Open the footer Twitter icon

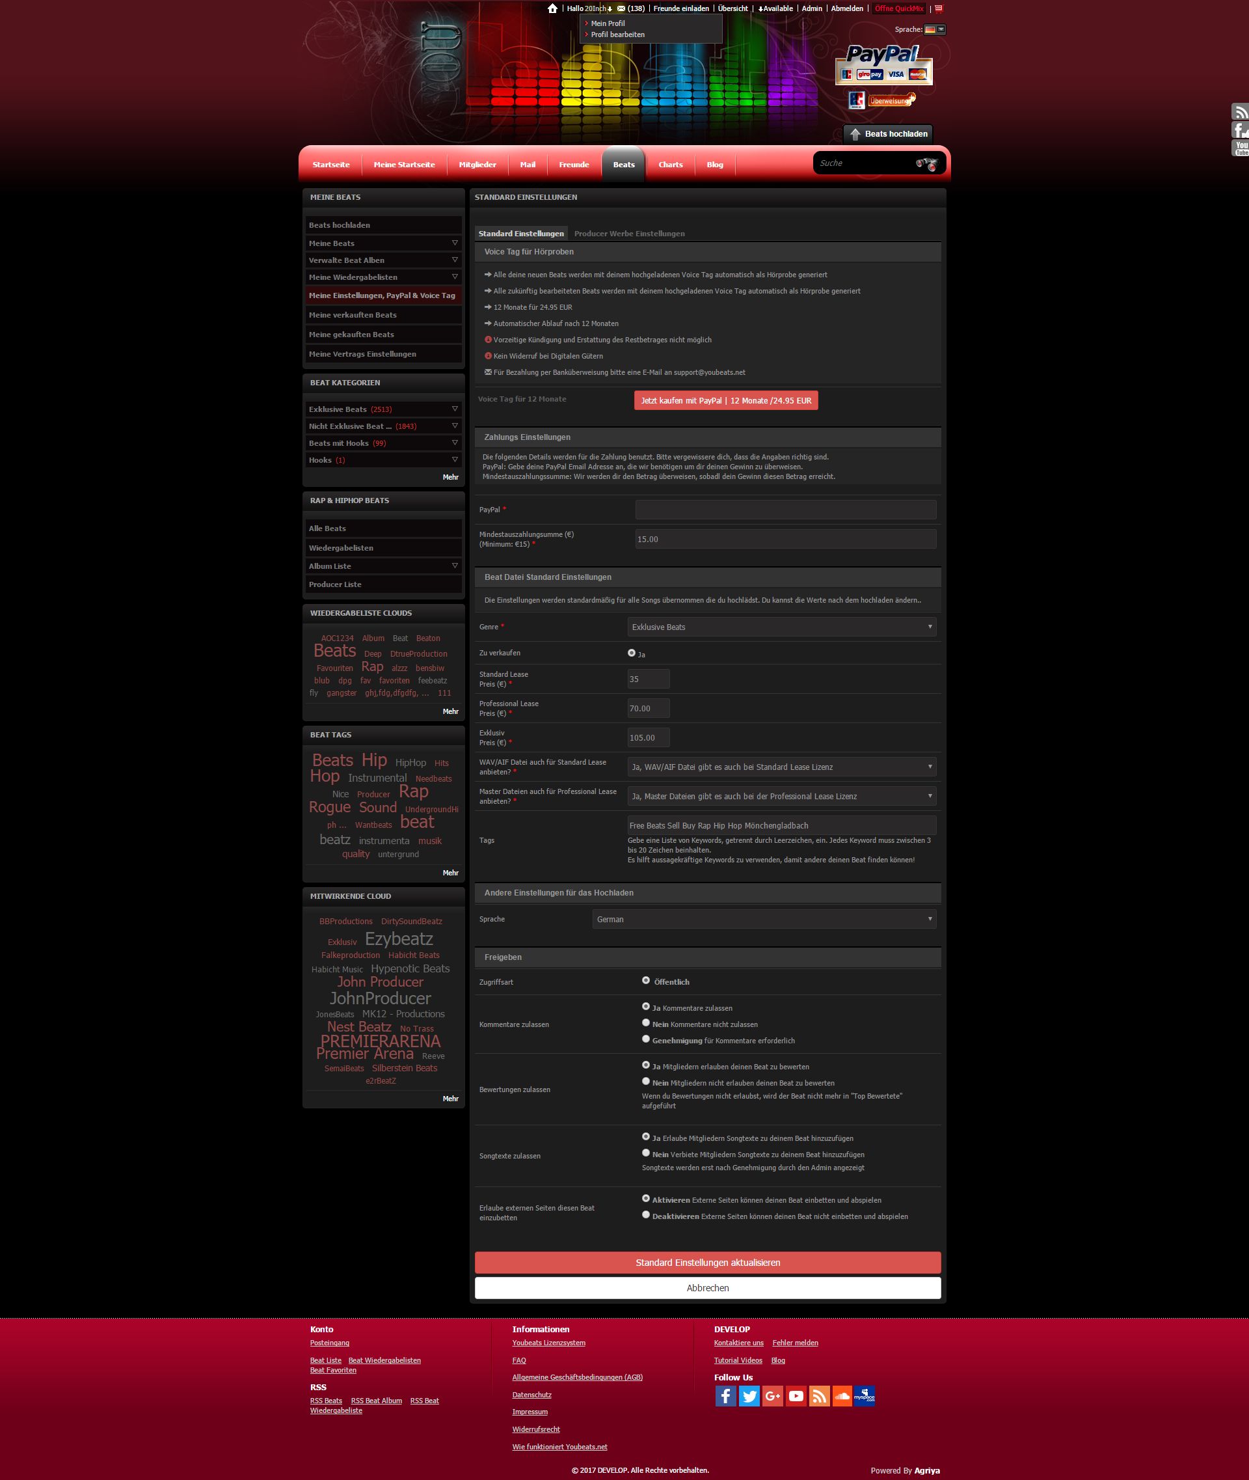tap(749, 1395)
